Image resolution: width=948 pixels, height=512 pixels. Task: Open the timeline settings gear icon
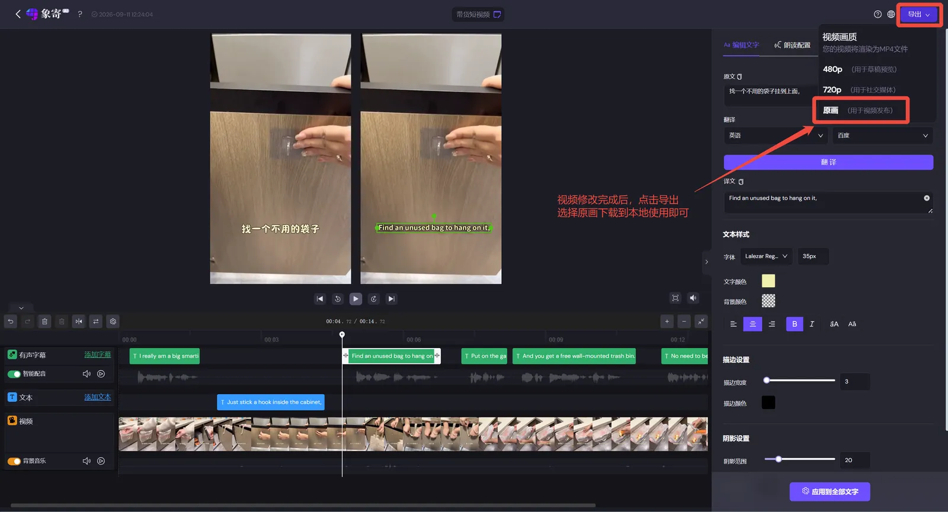point(113,321)
